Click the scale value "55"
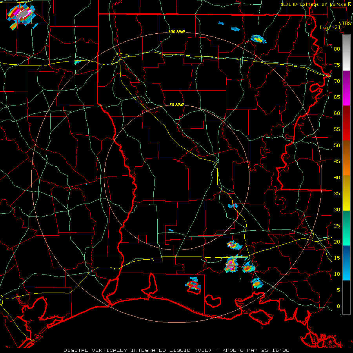Screen dimensions: 353x353 pyautogui.click(x=337, y=129)
